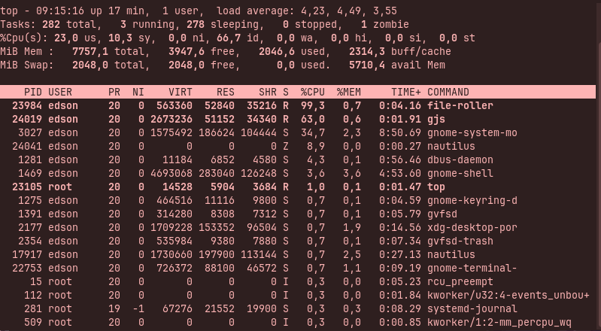The image size is (601, 331).
Task: Click the -1 nice value of systemd-journal
Action: click(138, 308)
